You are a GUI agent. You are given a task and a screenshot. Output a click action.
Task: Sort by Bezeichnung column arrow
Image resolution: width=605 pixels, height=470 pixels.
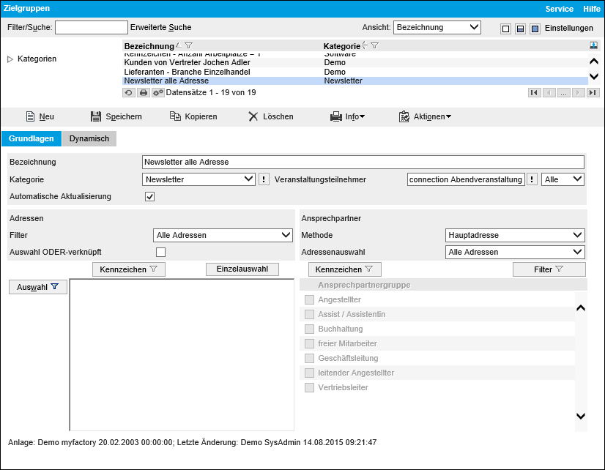click(178, 45)
